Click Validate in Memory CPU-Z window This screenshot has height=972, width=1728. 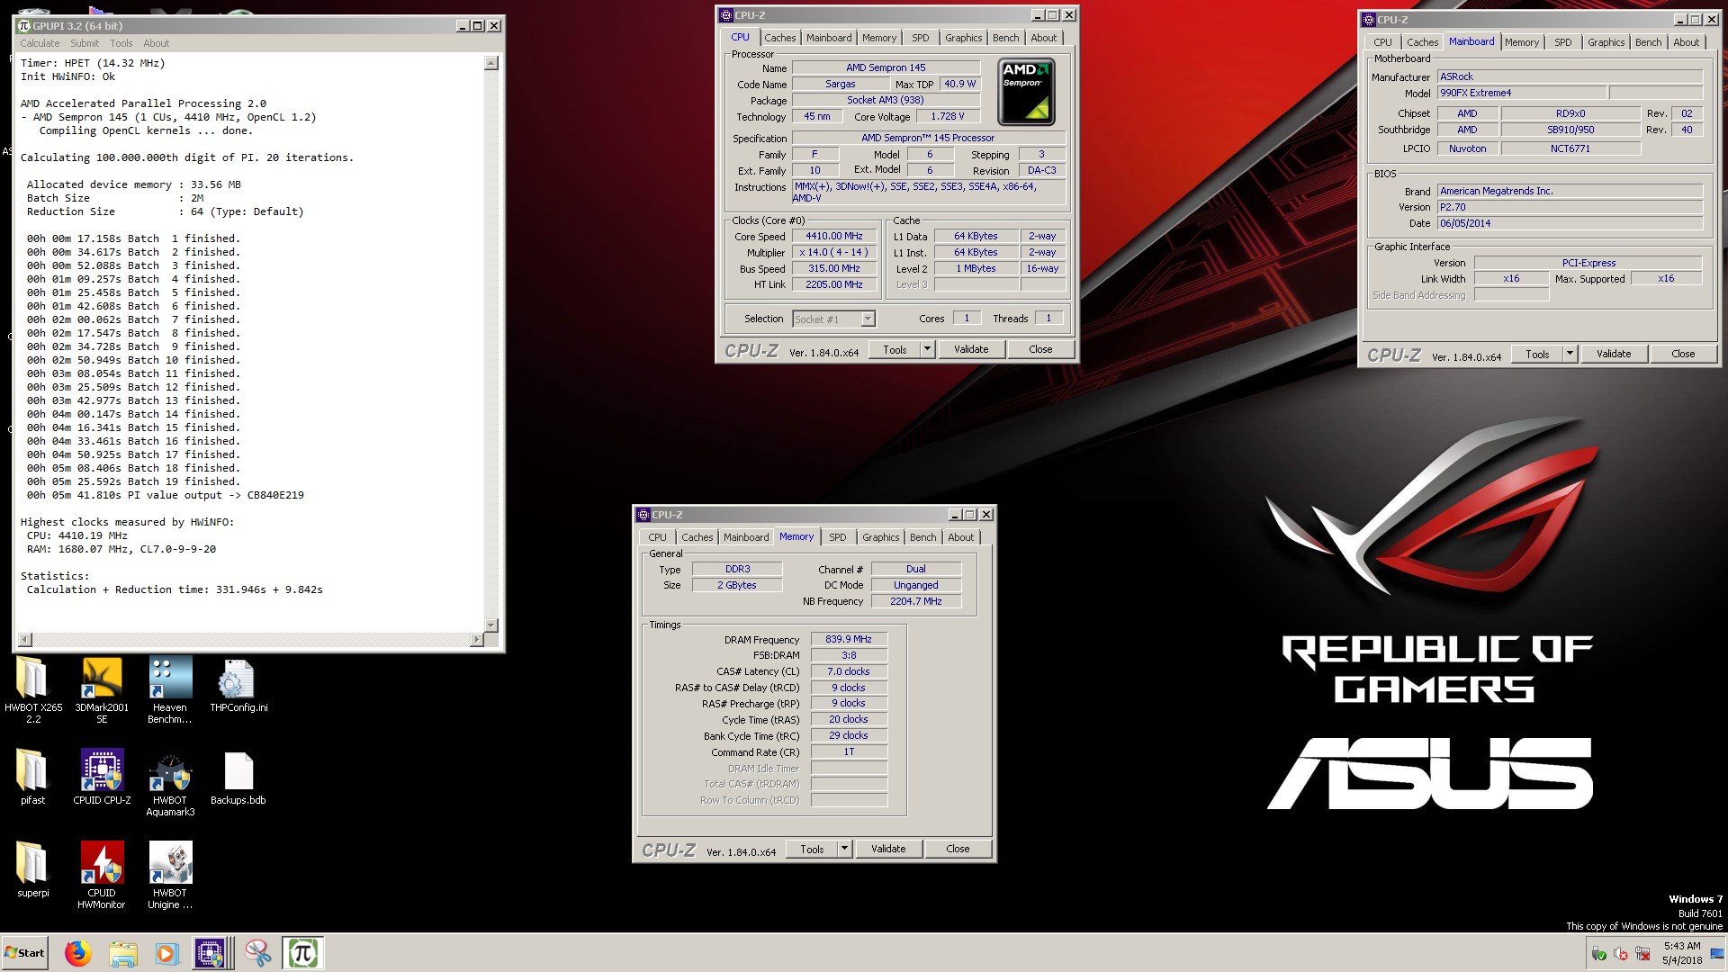tap(888, 849)
